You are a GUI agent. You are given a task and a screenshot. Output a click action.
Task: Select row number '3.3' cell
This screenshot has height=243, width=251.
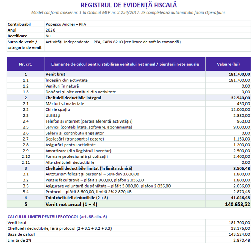click(x=26, y=186)
